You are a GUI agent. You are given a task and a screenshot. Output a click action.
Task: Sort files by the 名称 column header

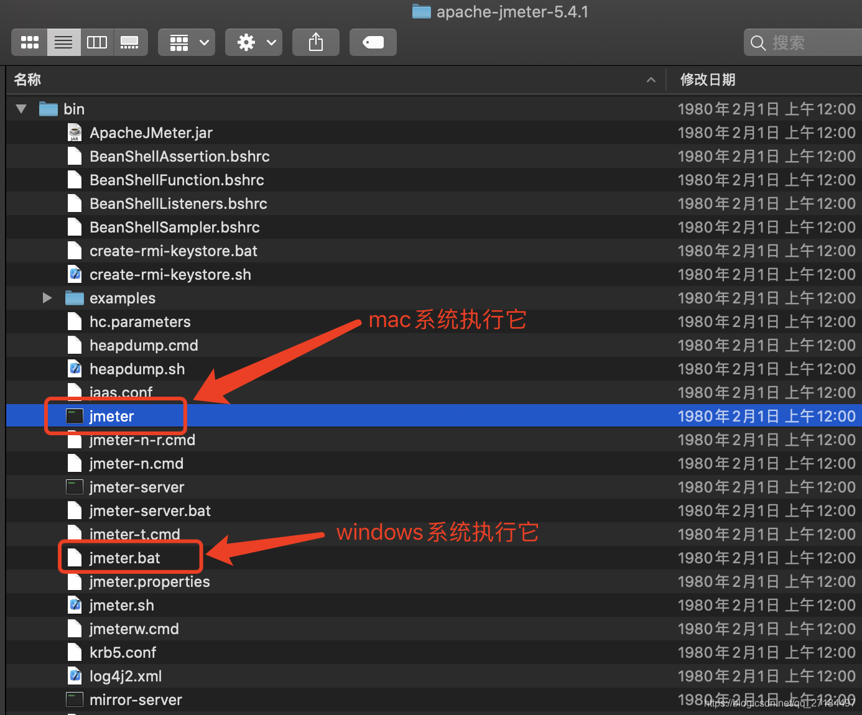pos(336,80)
